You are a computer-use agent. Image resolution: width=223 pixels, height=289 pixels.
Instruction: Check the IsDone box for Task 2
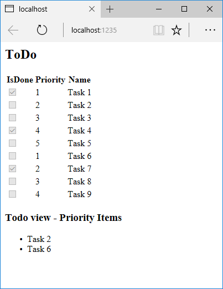point(12,105)
